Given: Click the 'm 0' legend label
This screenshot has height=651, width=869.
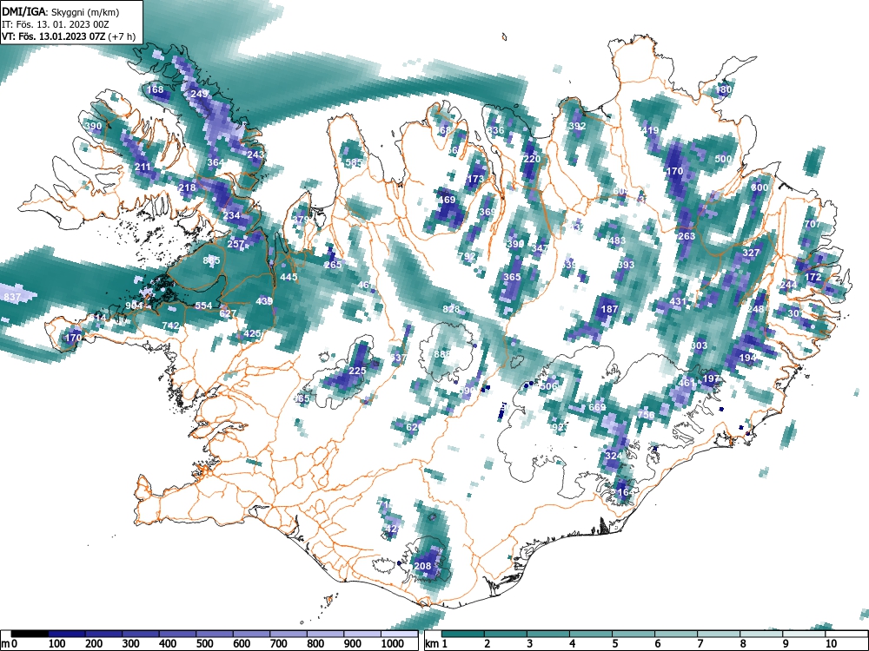Looking at the screenshot, I should pos(9,644).
